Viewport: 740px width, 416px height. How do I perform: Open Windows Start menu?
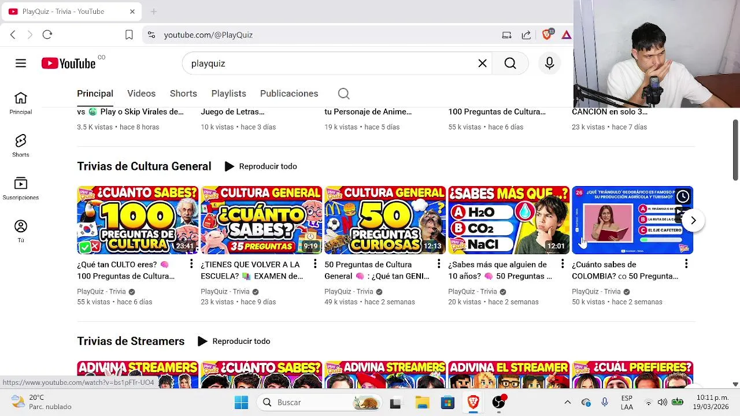241,402
